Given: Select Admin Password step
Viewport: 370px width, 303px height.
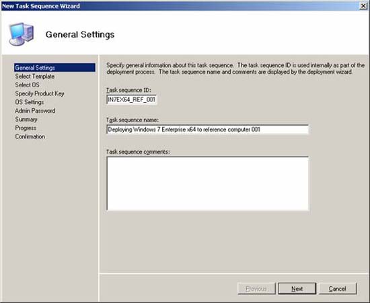Looking at the screenshot, I should [x=35, y=111].
